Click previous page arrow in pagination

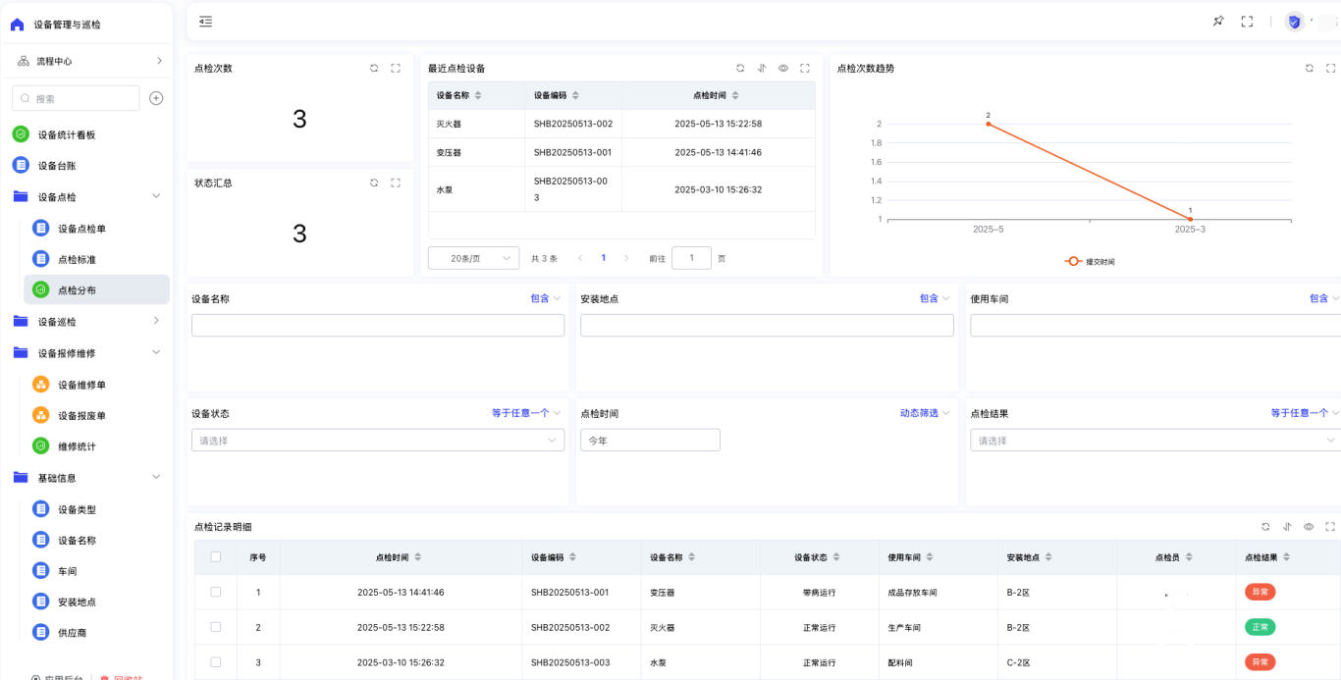[x=579, y=258]
